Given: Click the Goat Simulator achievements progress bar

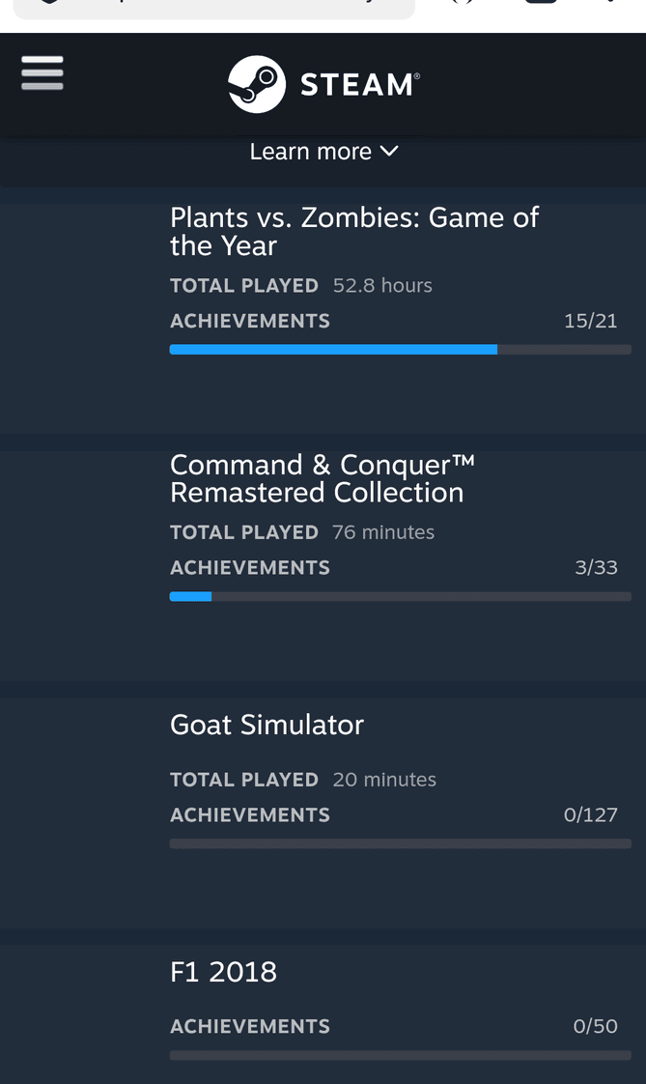Looking at the screenshot, I should [x=400, y=843].
